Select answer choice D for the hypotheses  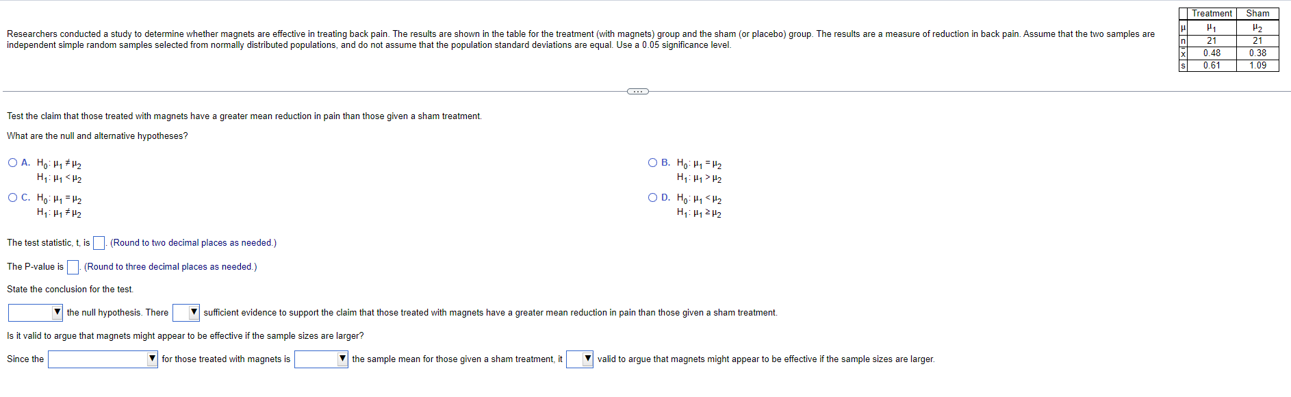pos(652,198)
